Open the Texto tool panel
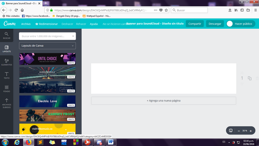This screenshot has width=259, height=146. coord(6,75)
